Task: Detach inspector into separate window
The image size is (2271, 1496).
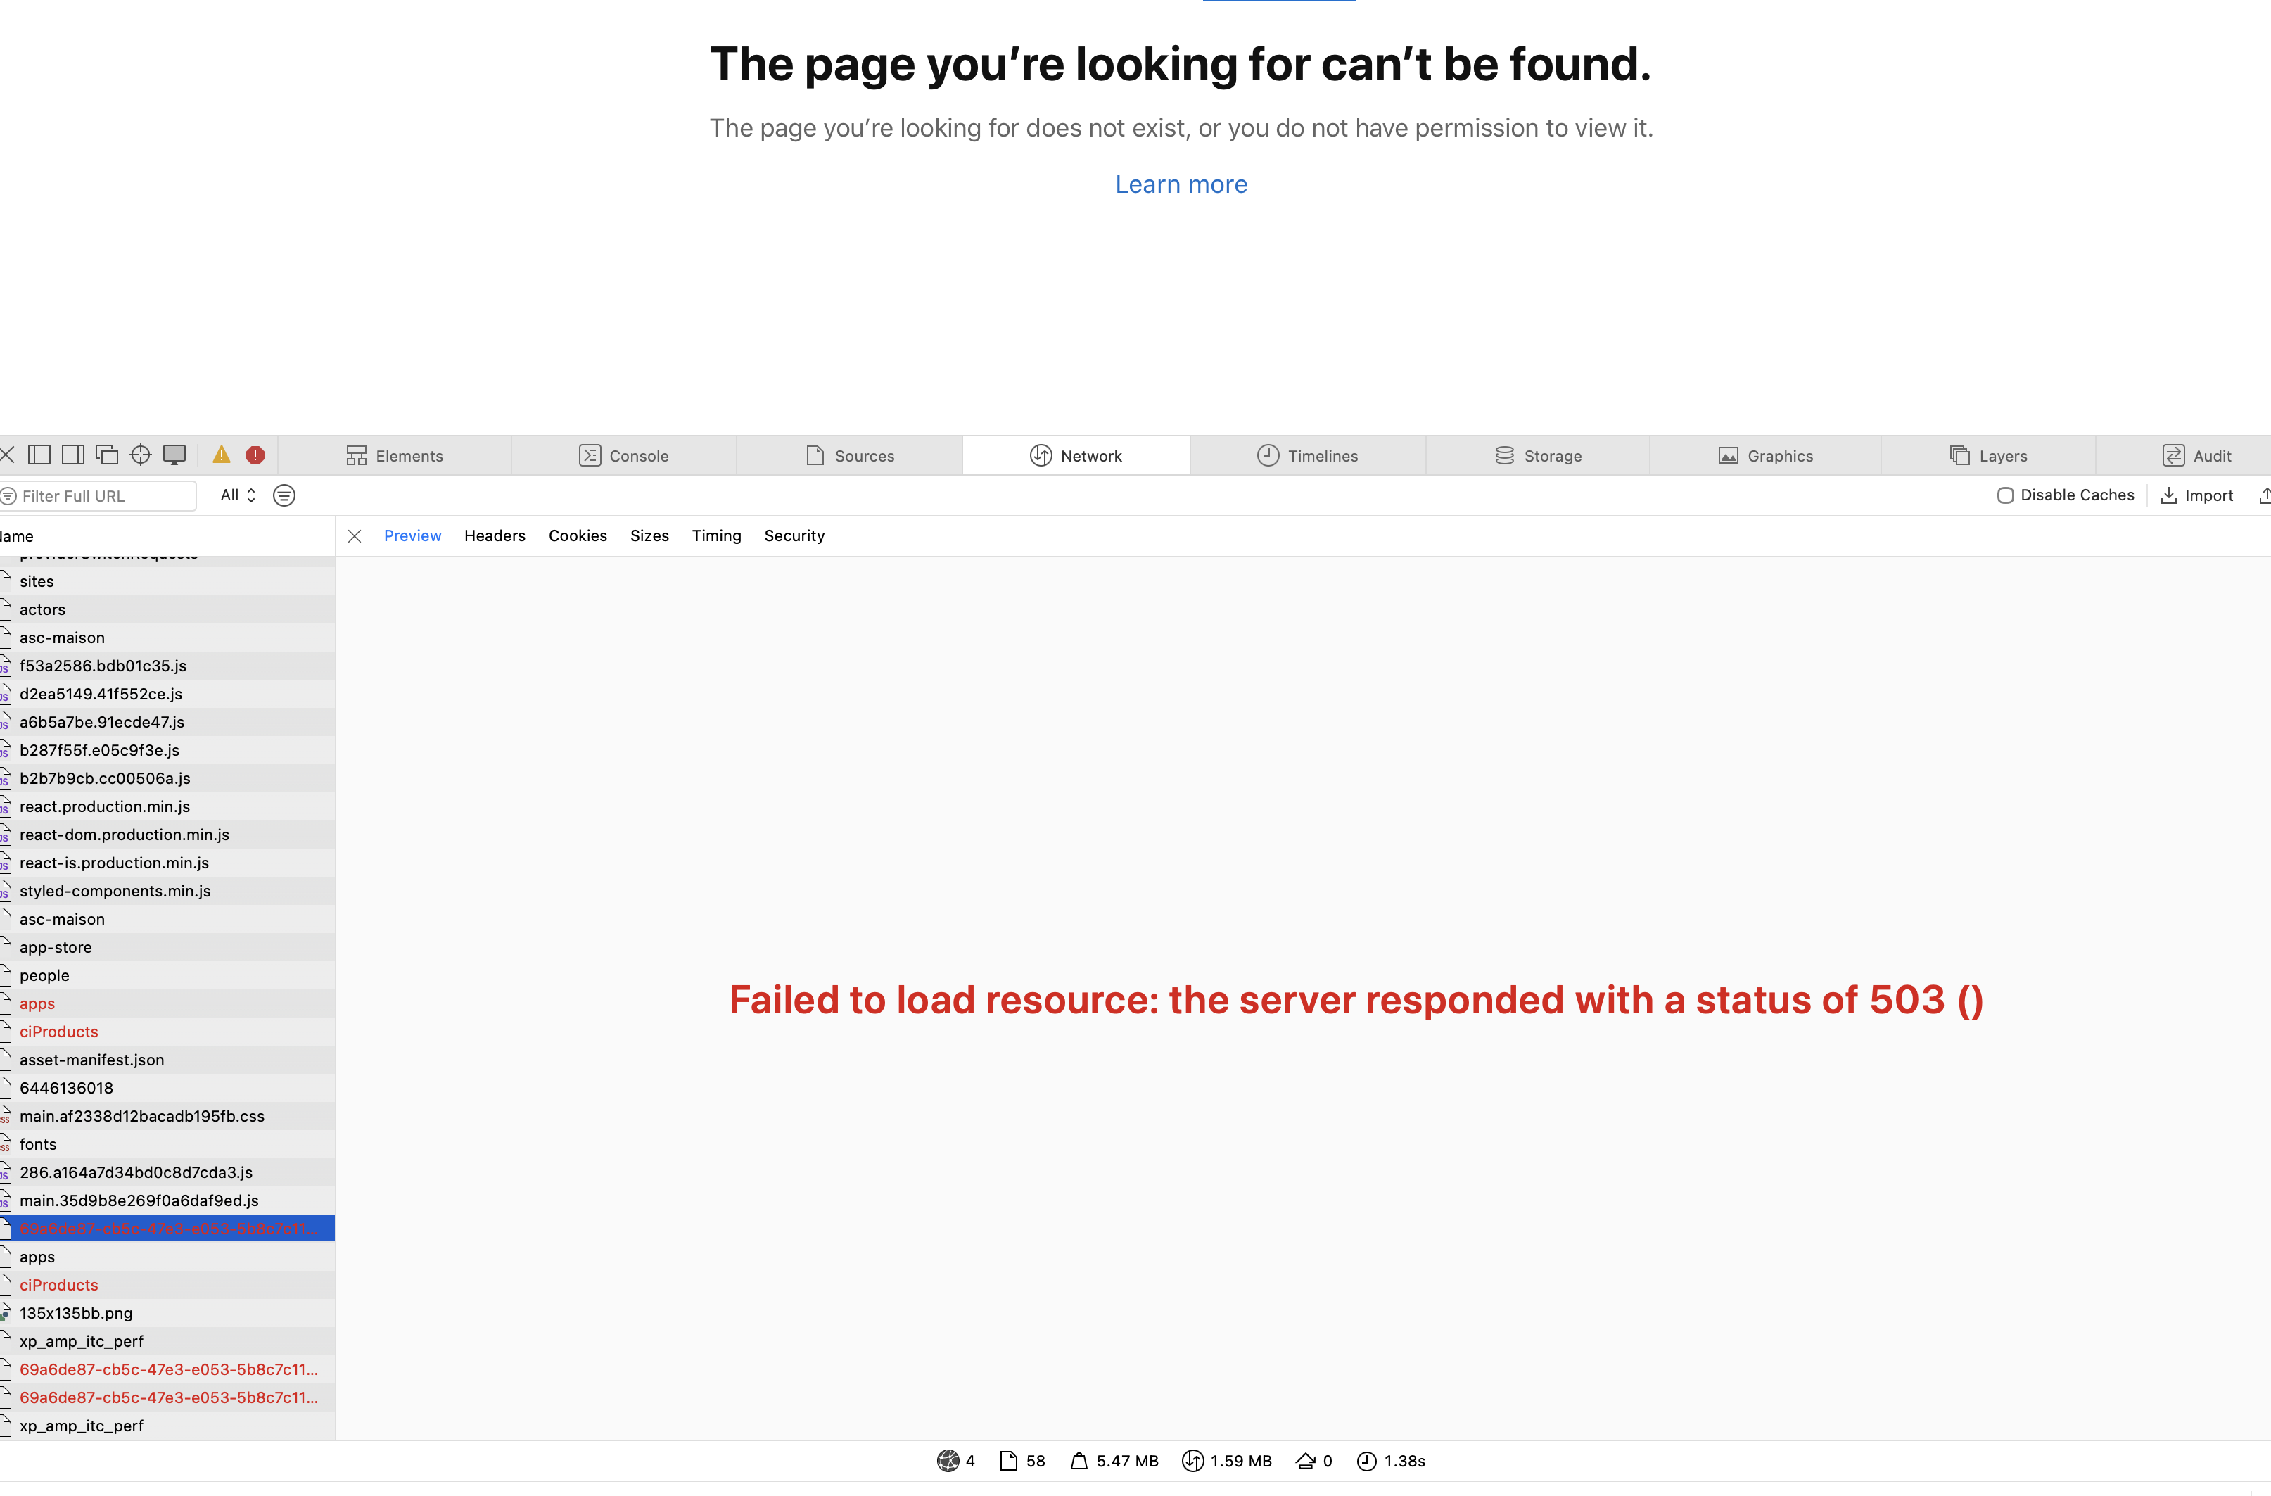Action: [x=107, y=455]
